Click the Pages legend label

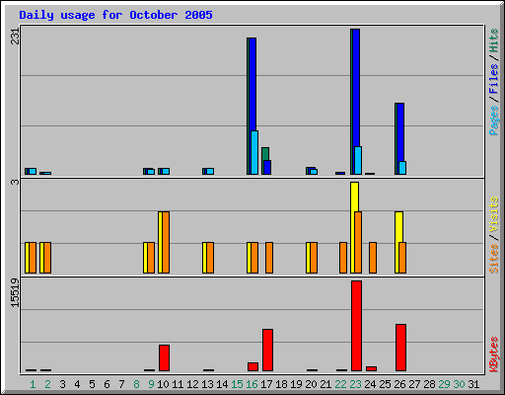coord(494,120)
